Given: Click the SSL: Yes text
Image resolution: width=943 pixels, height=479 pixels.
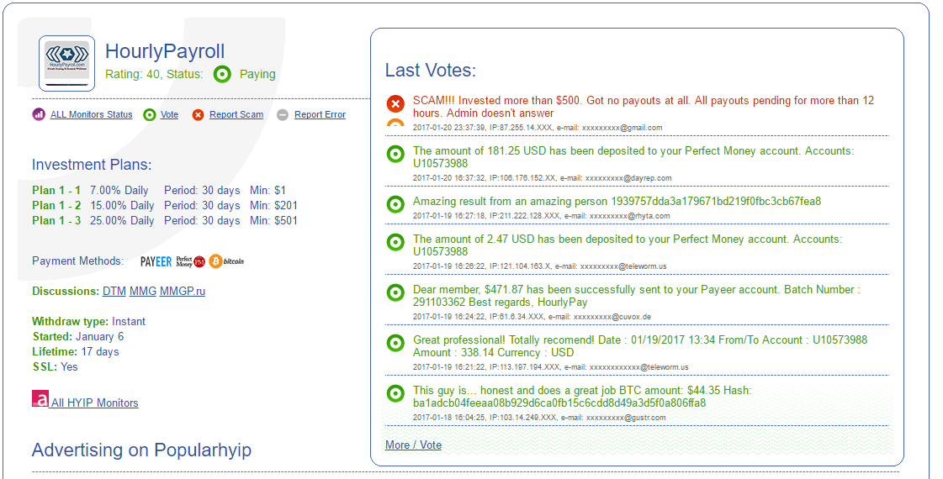Looking at the screenshot, I should [x=55, y=366].
